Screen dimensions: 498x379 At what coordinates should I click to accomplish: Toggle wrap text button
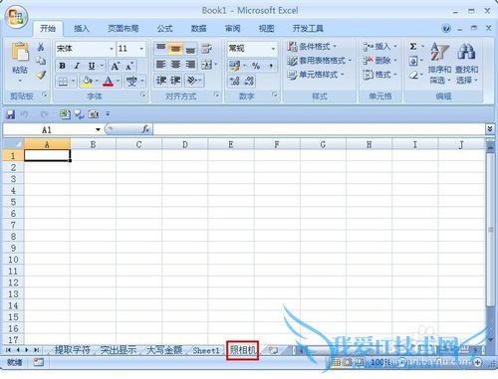(x=207, y=49)
